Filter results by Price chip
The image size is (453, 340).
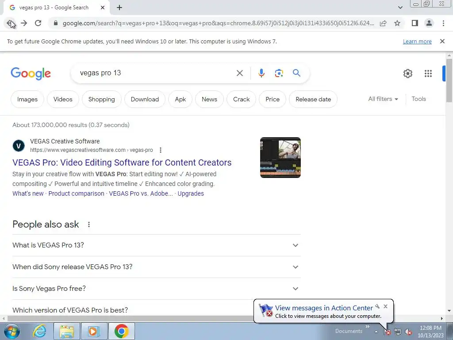click(273, 99)
